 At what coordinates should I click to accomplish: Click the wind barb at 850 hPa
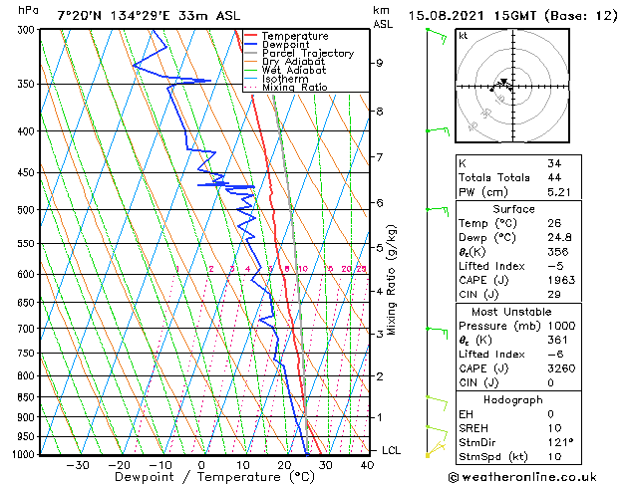coord(437,402)
